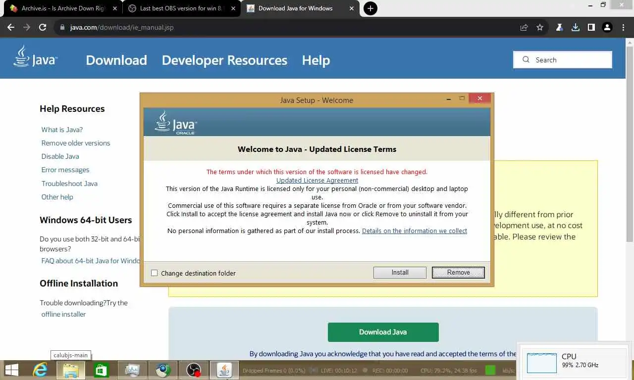Screen dimensions: 634x380
Task: Click the CPU usage graph widget
Action: [x=542, y=363]
